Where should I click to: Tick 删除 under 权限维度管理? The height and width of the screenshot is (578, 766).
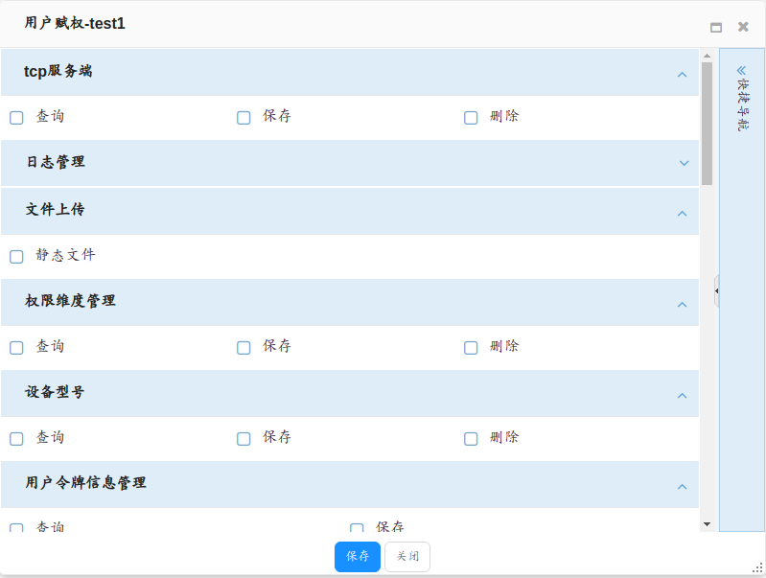point(471,348)
